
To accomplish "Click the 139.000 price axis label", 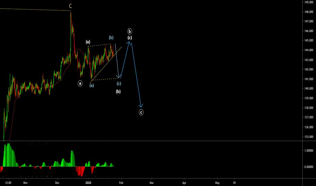I will click(309, 98).
